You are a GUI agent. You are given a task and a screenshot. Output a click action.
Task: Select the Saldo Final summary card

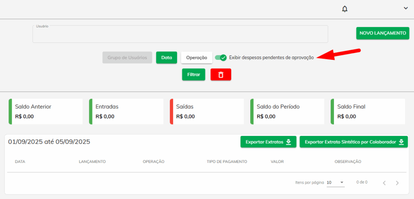(x=368, y=111)
